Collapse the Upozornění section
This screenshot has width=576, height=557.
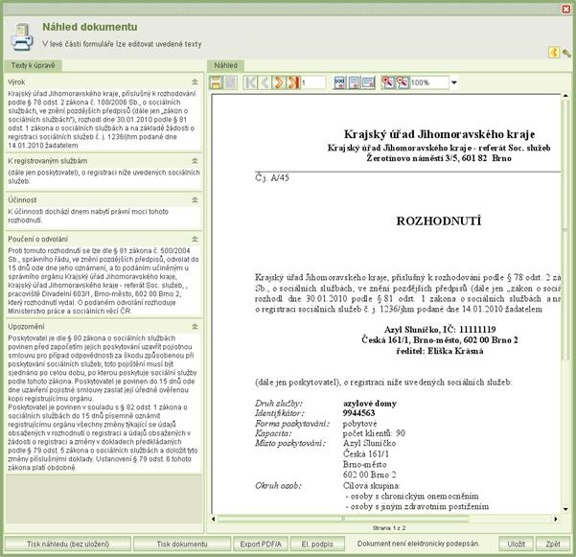pos(195,326)
